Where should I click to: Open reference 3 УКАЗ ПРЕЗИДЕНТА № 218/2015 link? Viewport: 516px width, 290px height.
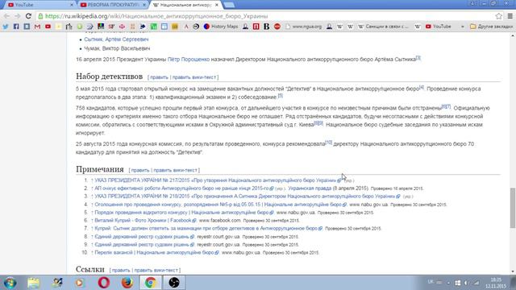(245, 197)
